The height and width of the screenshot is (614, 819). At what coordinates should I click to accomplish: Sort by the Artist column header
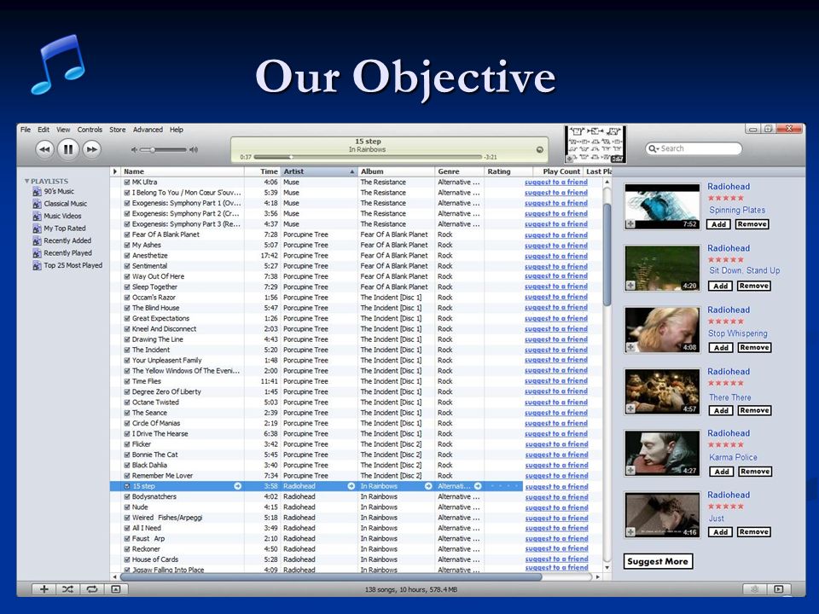coord(319,171)
